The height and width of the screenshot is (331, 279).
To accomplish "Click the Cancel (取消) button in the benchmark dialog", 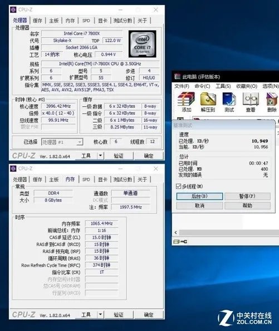I will tap(199, 205).
